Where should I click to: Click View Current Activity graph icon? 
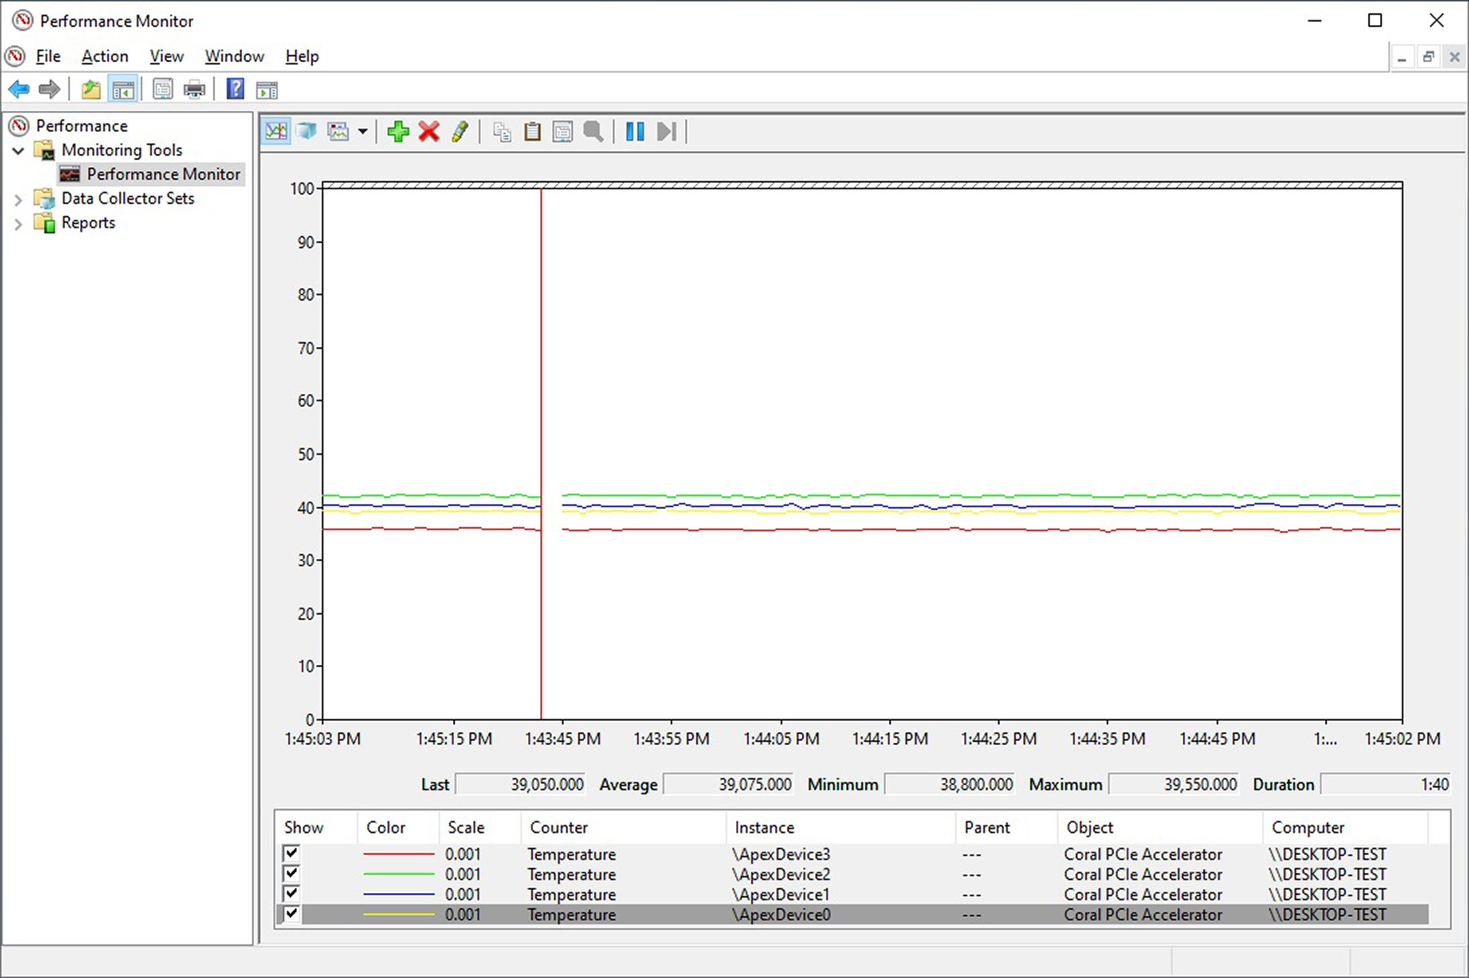point(276,131)
